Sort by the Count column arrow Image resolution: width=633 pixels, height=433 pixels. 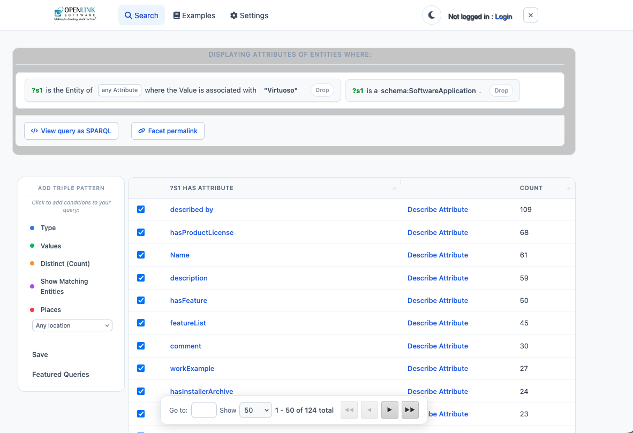pos(568,188)
